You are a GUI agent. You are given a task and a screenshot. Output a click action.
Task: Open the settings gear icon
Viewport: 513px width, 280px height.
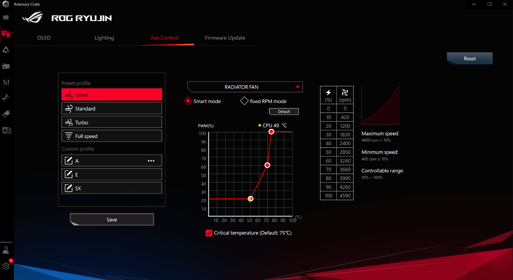(6, 266)
